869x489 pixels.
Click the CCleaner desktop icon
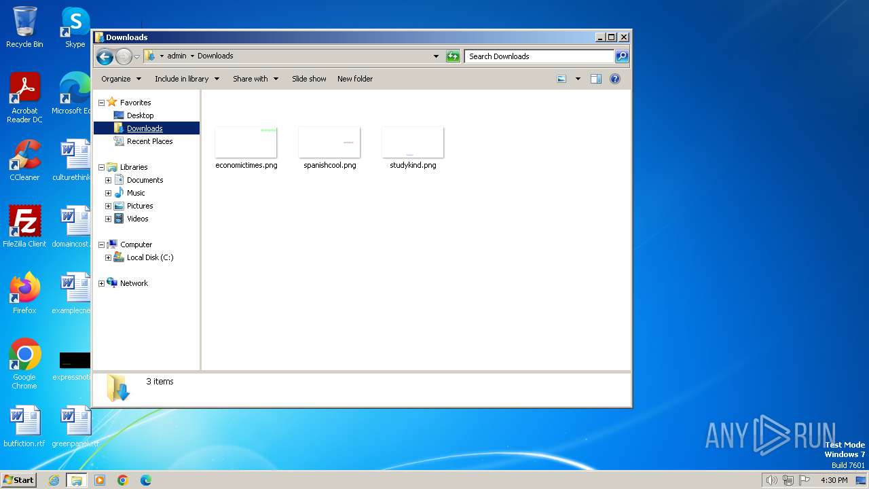pyautogui.click(x=24, y=160)
